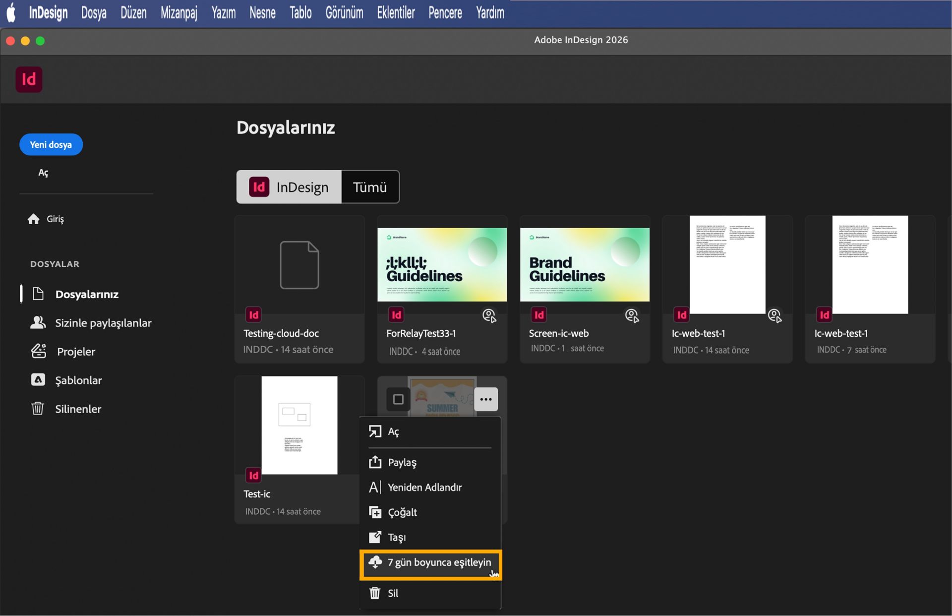The image size is (952, 616).
Task: Click cloud sync badge on ForRelayTest33-1
Action: point(489,315)
